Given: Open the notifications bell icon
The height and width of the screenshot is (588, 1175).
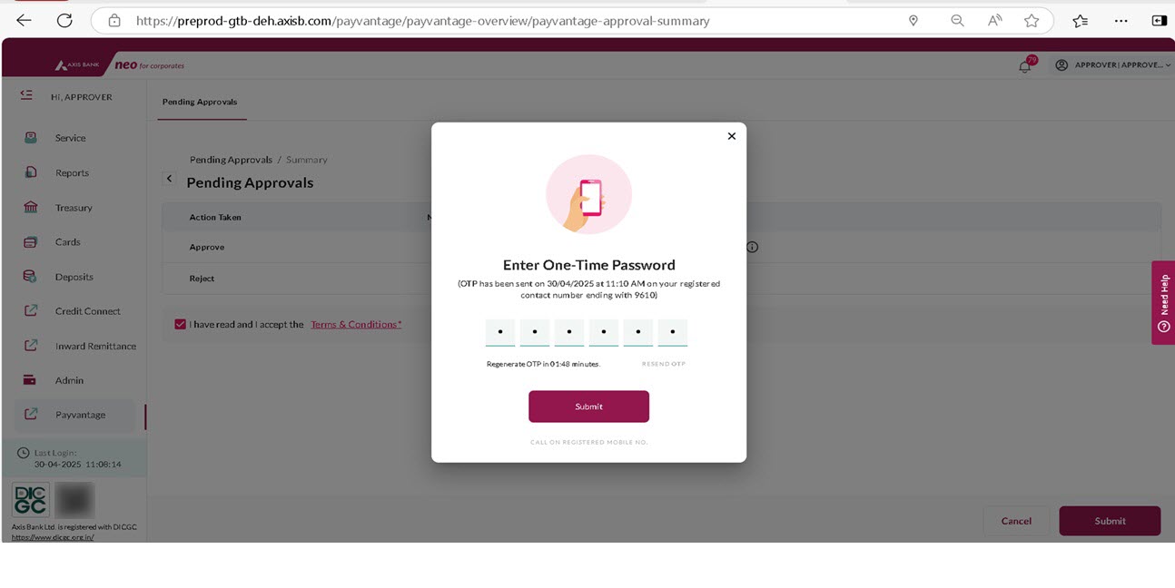Looking at the screenshot, I should 1025,66.
